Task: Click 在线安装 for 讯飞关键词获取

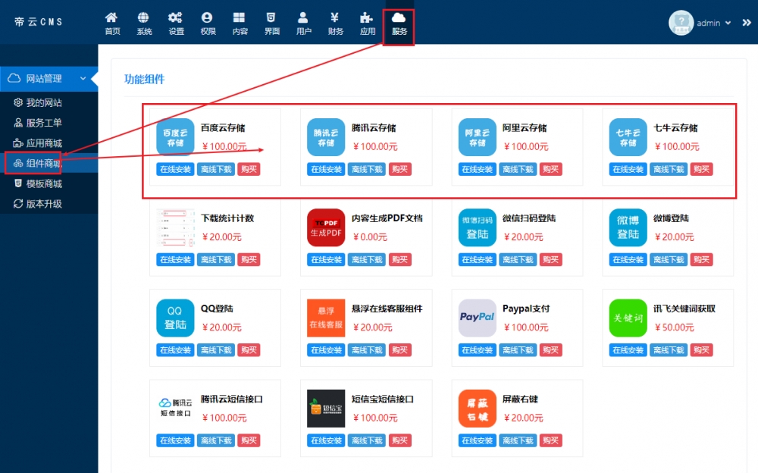Action: (628, 350)
